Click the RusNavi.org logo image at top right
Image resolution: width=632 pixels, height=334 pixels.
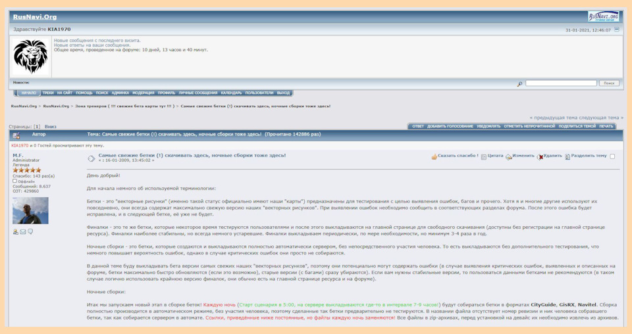pyautogui.click(x=603, y=16)
